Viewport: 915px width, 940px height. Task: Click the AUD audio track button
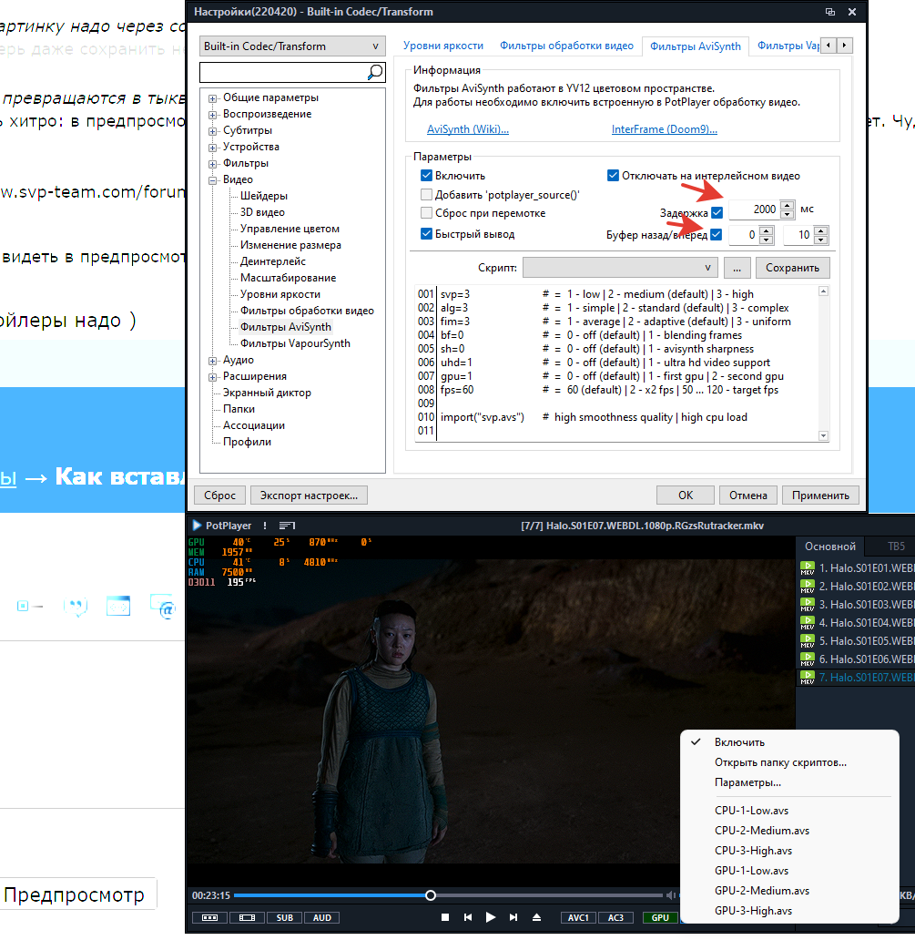tap(322, 918)
